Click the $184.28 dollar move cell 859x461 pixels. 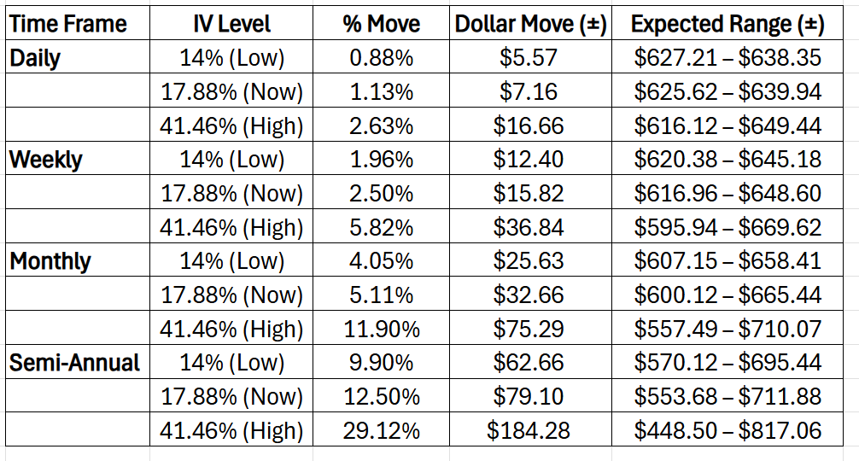coord(530,430)
